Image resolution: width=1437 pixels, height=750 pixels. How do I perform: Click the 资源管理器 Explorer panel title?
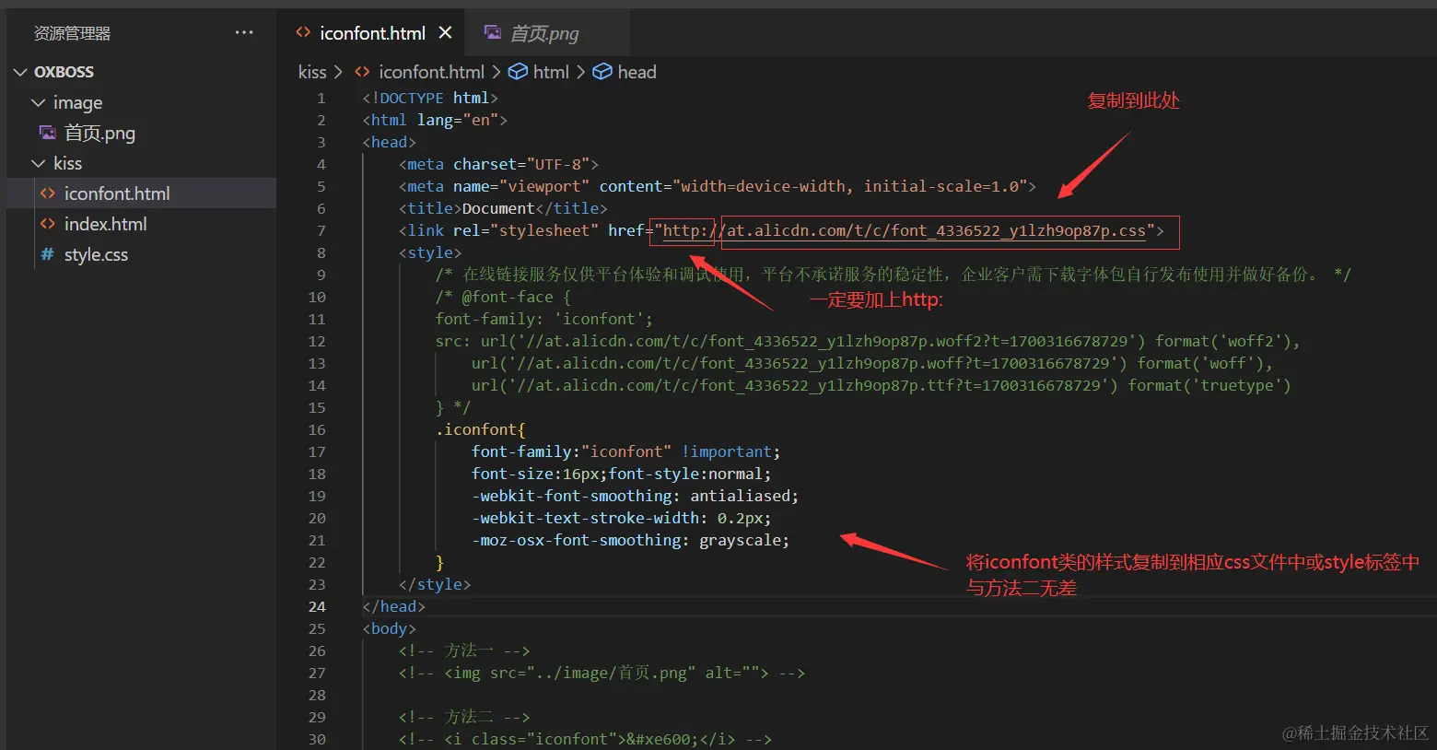click(72, 33)
